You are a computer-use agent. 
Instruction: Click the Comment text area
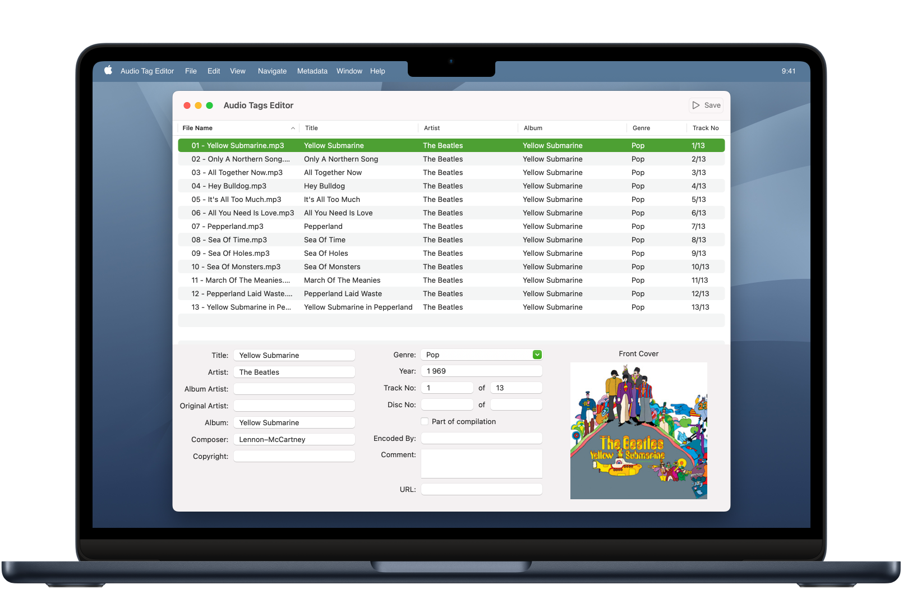482,463
